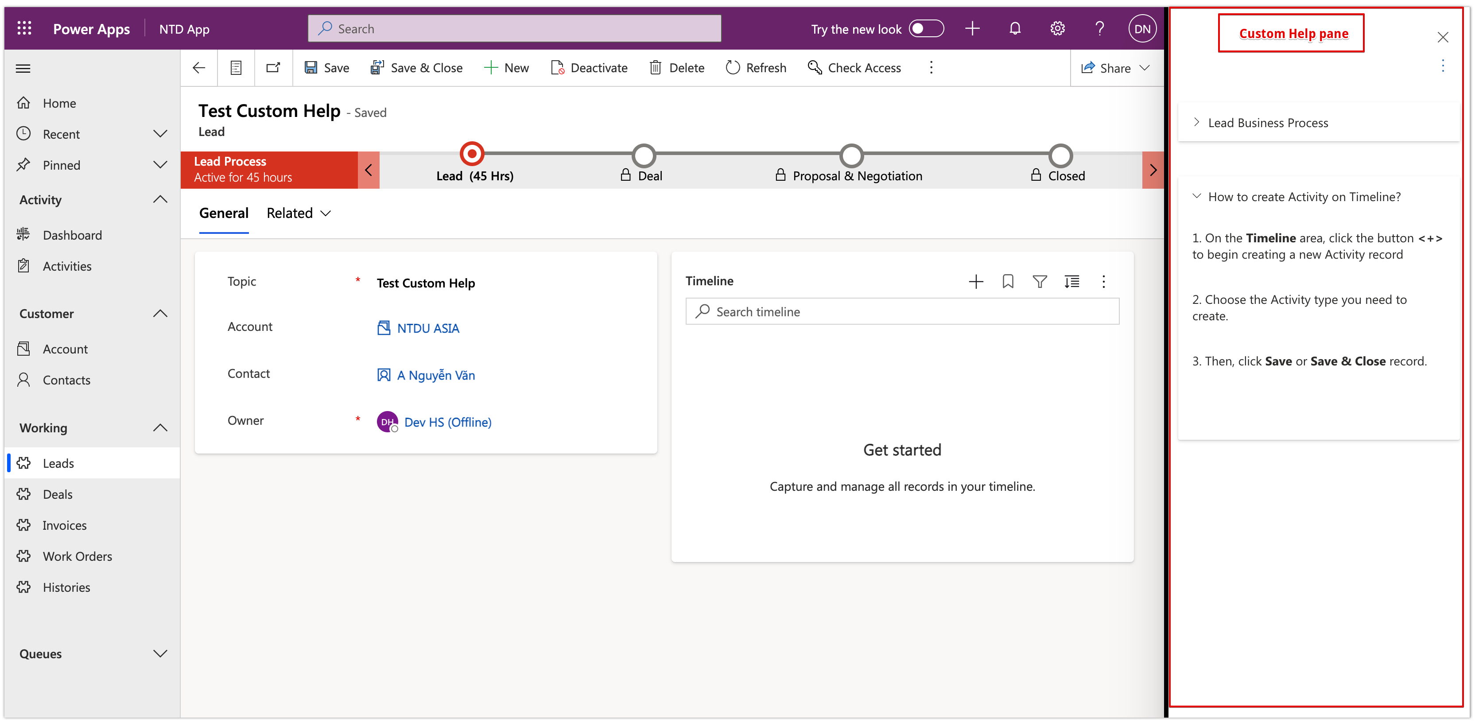Screen dimensions: 1475x722
Task: Click the Save & Close button
Action: pos(416,68)
